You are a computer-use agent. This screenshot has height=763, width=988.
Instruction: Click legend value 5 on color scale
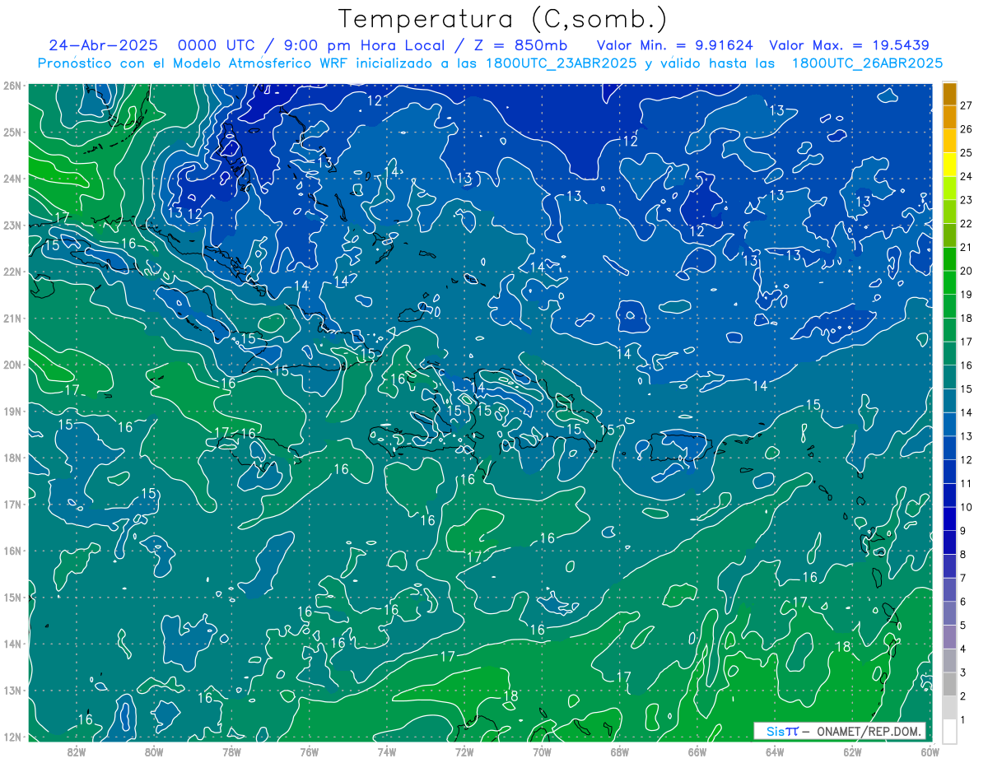point(963,626)
